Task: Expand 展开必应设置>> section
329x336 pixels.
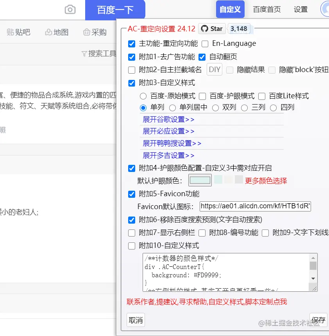Action: [x=168, y=131]
